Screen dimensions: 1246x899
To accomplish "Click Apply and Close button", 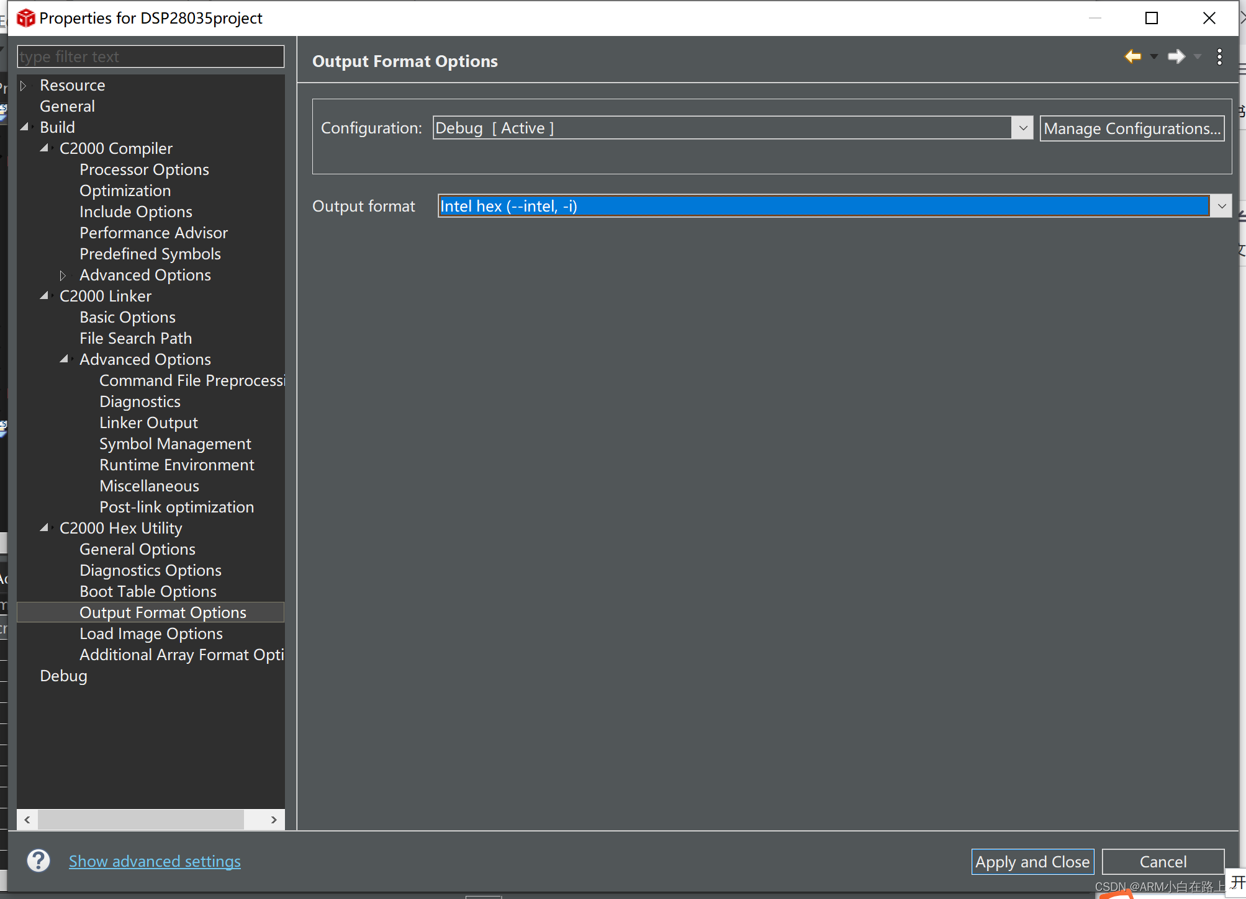I will pos(1032,862).
